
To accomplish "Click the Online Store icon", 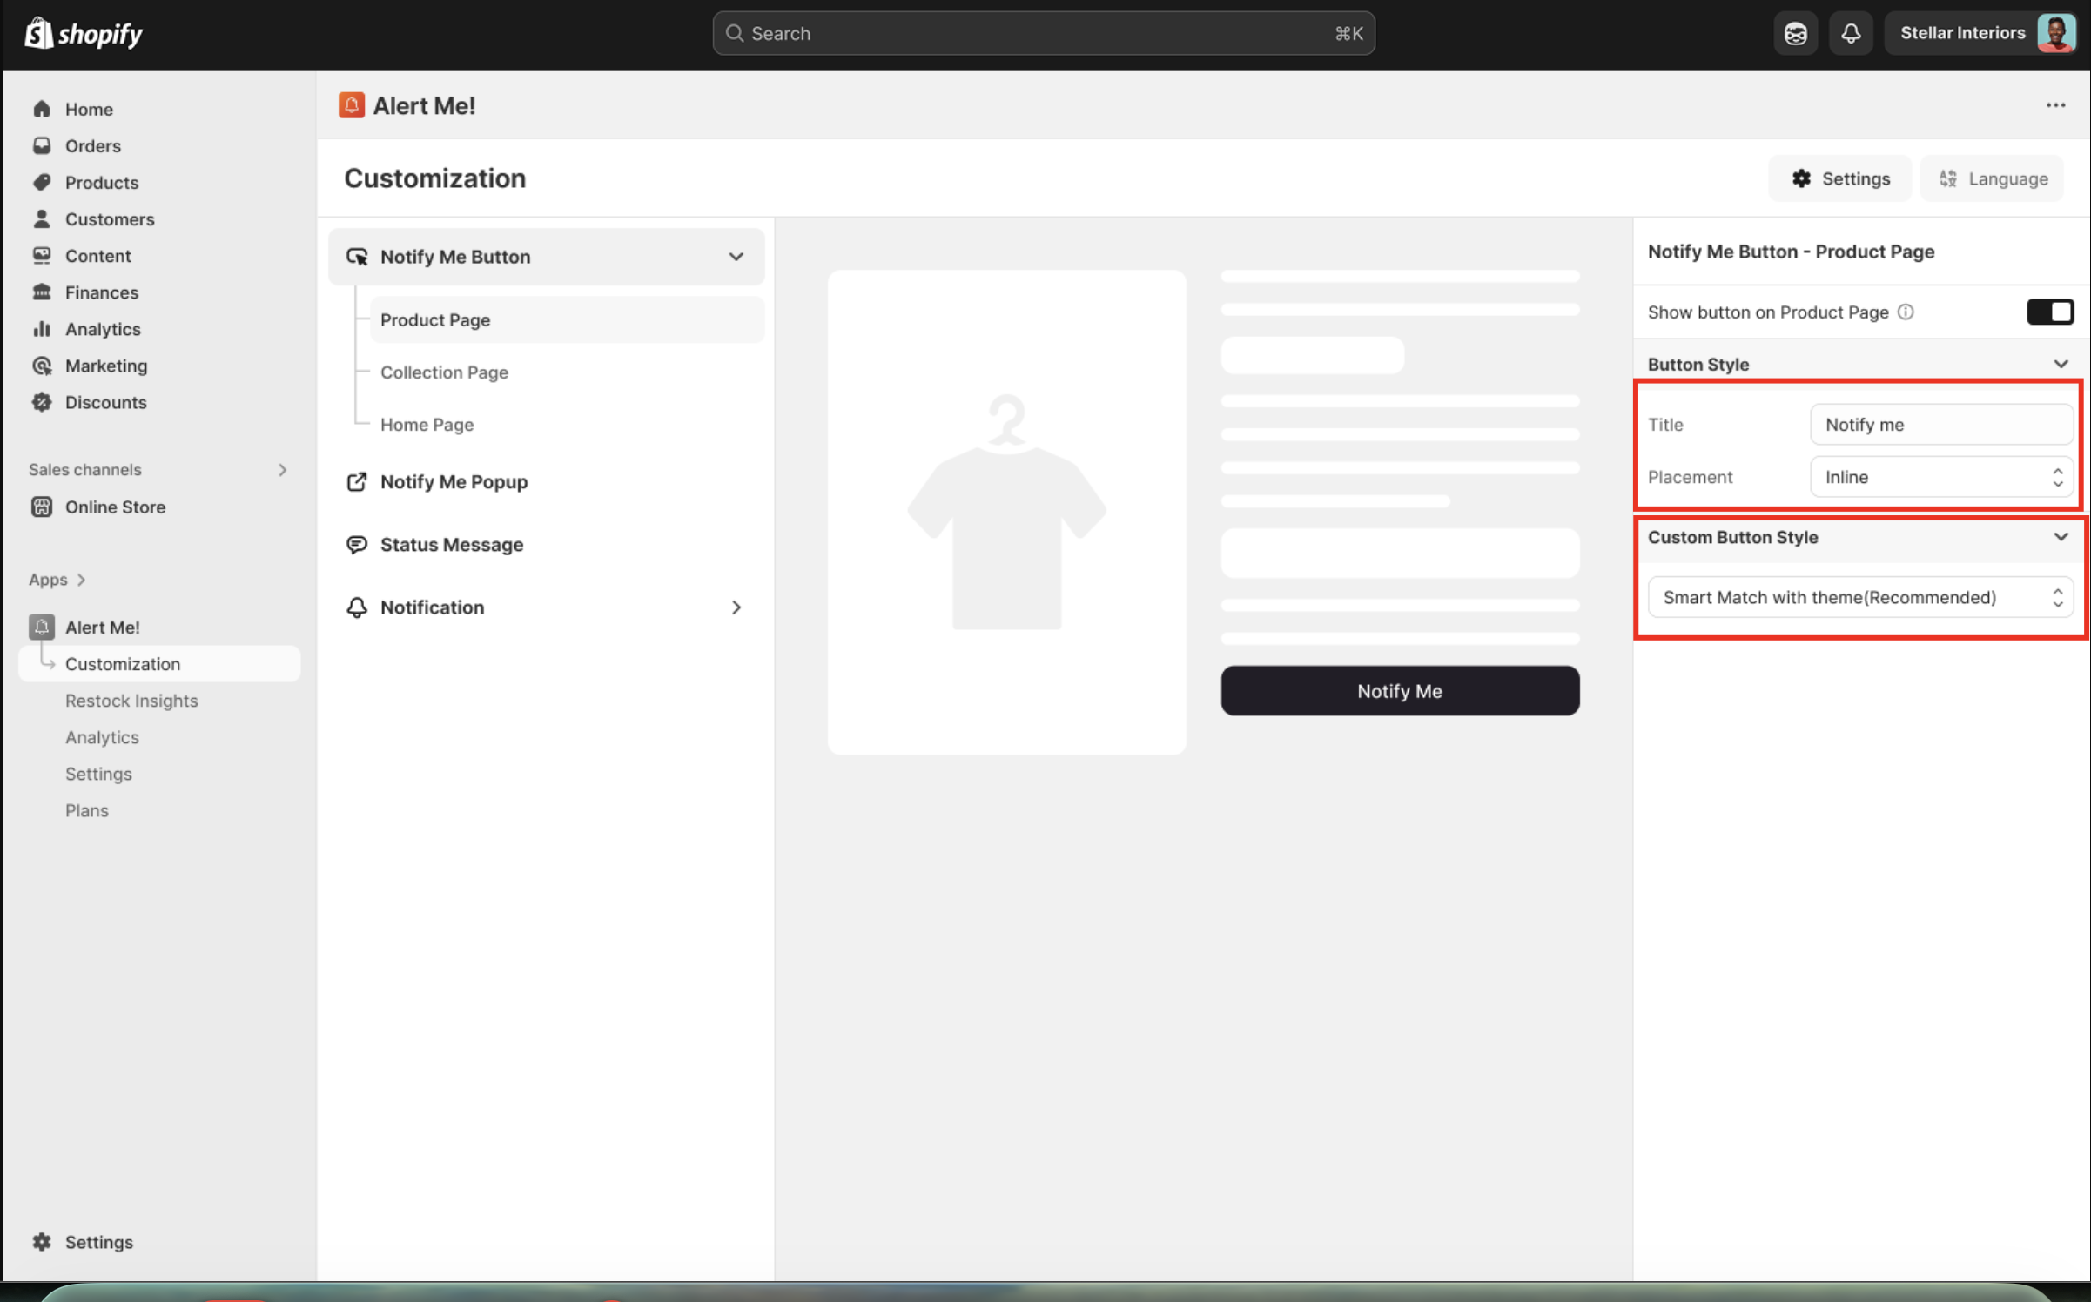I will point(42,506).
